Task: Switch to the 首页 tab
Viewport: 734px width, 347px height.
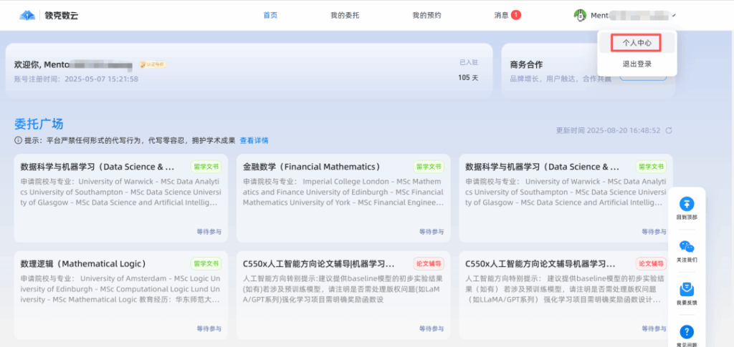Action: click(x=270, y=15)
